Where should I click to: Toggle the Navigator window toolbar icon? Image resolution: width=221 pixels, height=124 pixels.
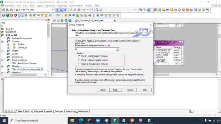(x=58, y=10)
